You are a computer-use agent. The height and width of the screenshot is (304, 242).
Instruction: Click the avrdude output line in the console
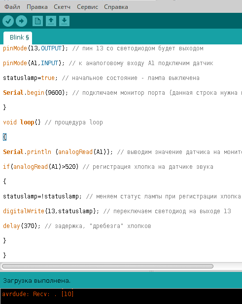click(x=38, y=294)
